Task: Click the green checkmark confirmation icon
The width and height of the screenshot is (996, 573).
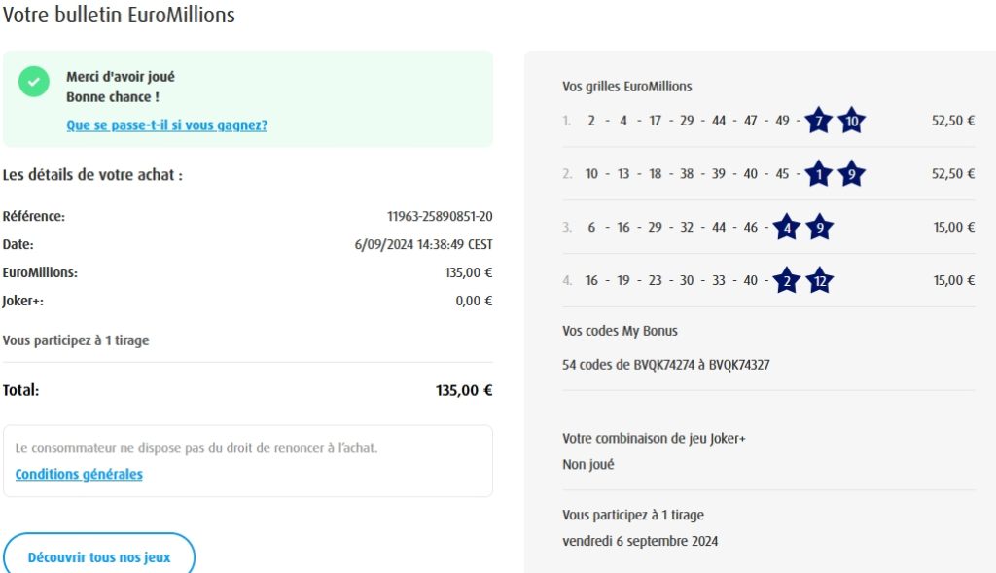Action: [34, 82]
